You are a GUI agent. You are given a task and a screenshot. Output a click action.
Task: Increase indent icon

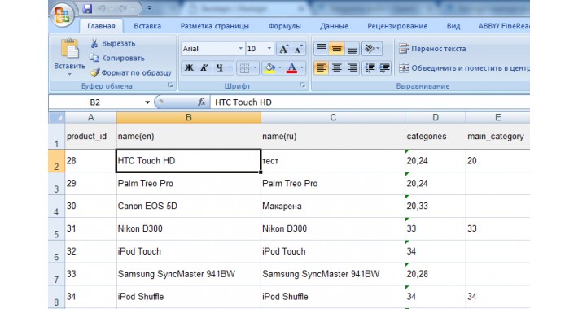click(384, 67)
